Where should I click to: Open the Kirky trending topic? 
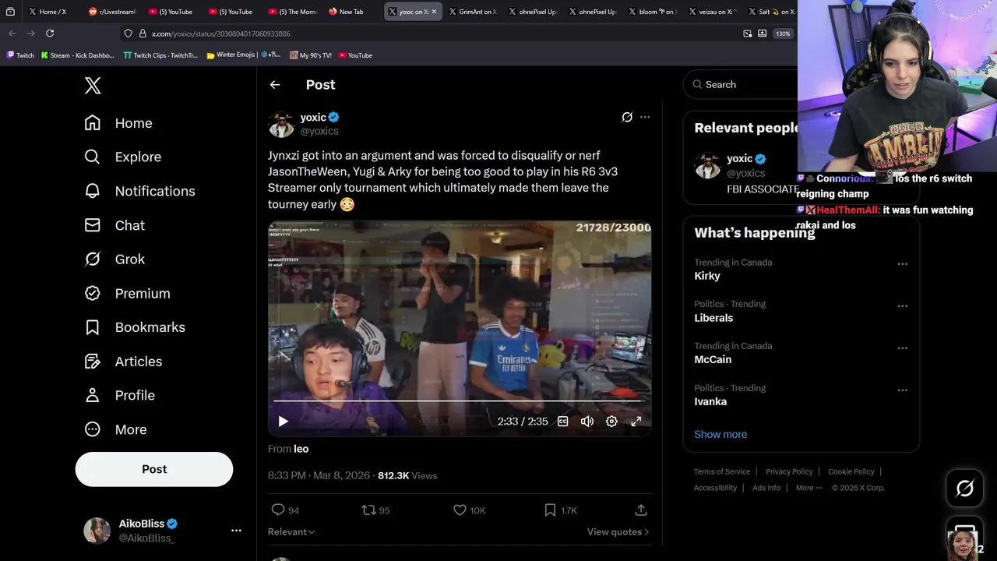[x=707, y=276]
